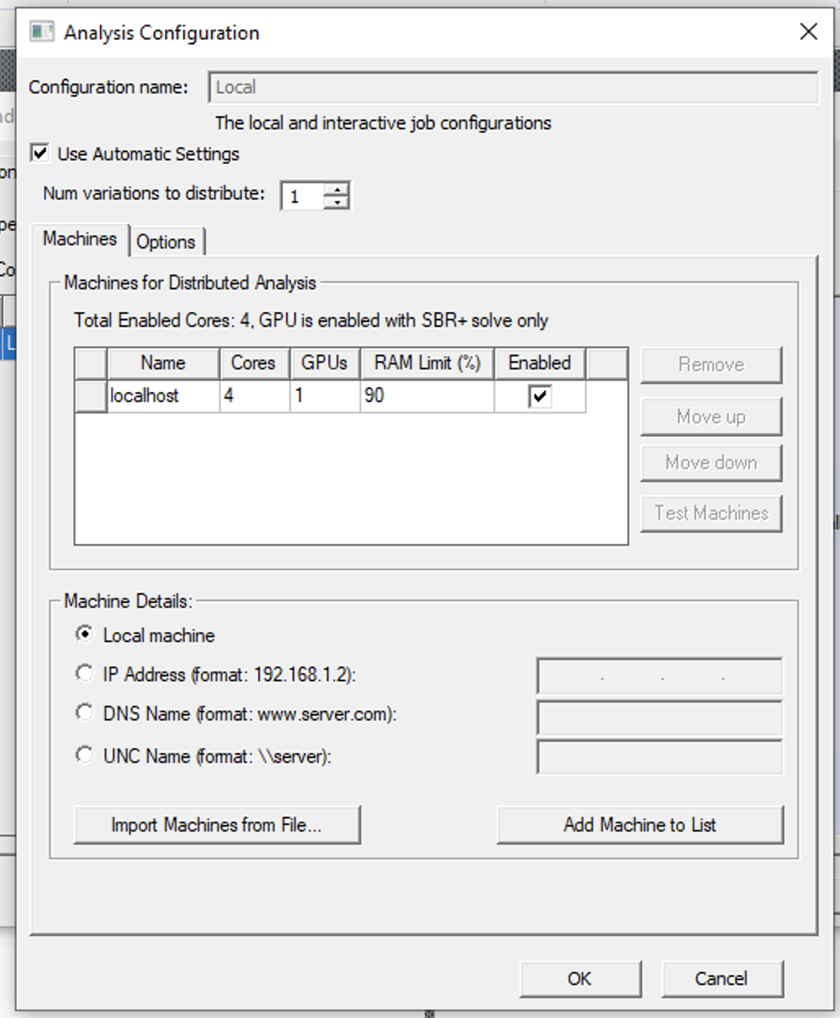Click the Num variations number field
The image size is (840, 1018).
click(302, 196)
